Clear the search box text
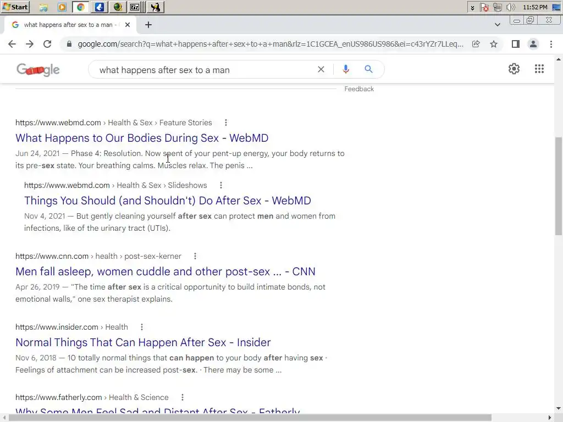Image resolution: width=563 pixels, height=422 pixels. tap(321, 69)
